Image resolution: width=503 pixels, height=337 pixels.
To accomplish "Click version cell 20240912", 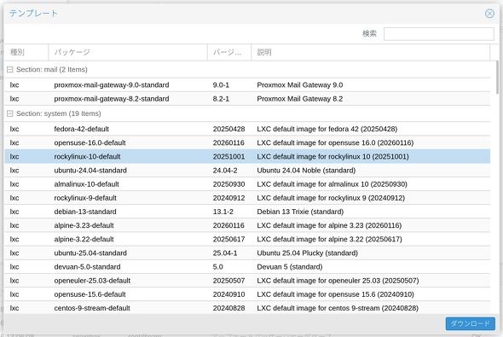I will pyautogui.click(x=228, y=198).
